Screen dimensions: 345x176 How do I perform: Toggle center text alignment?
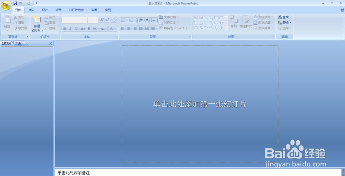tap(129, 28)
